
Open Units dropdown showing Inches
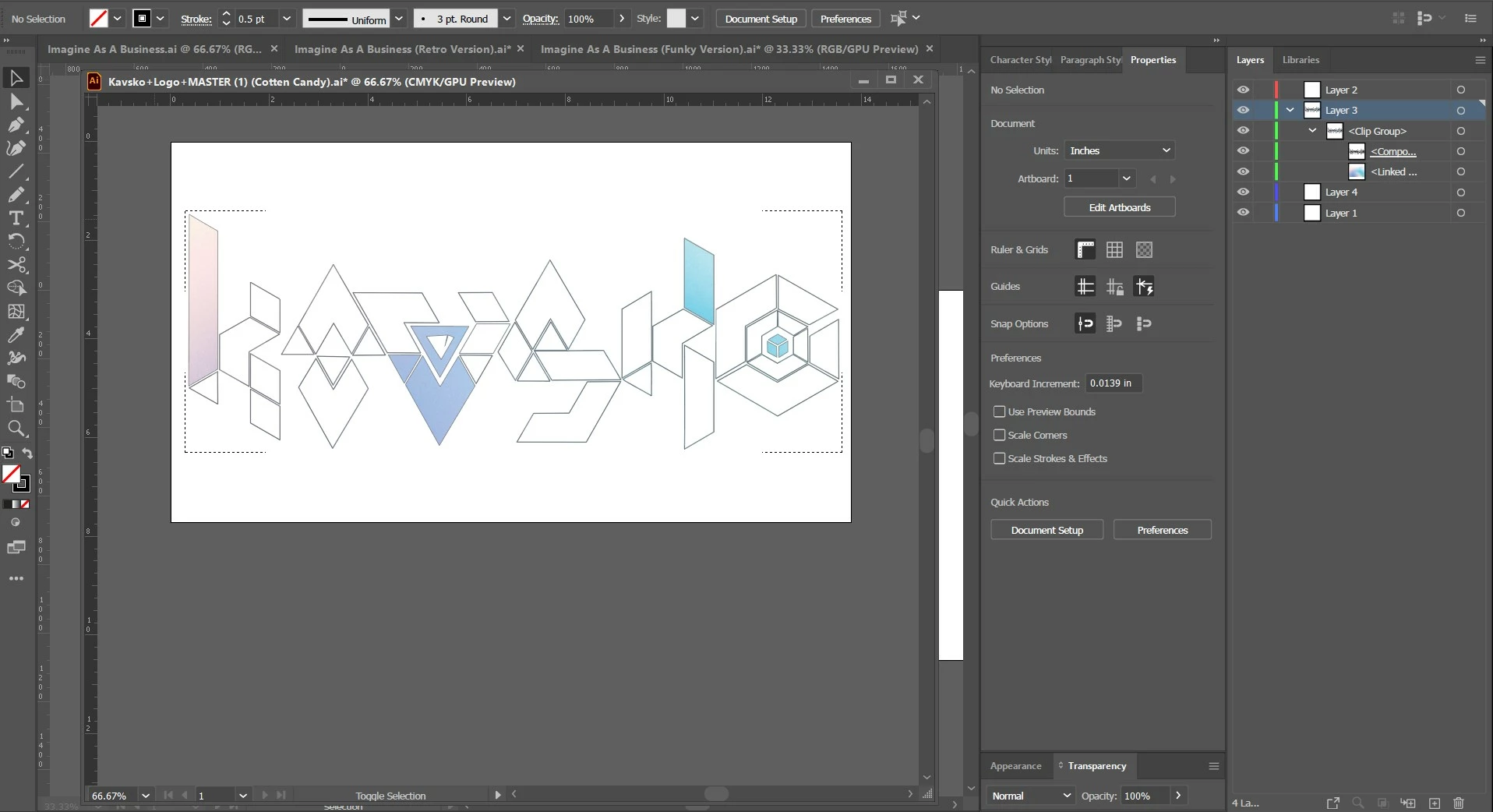click(1120, 150)
